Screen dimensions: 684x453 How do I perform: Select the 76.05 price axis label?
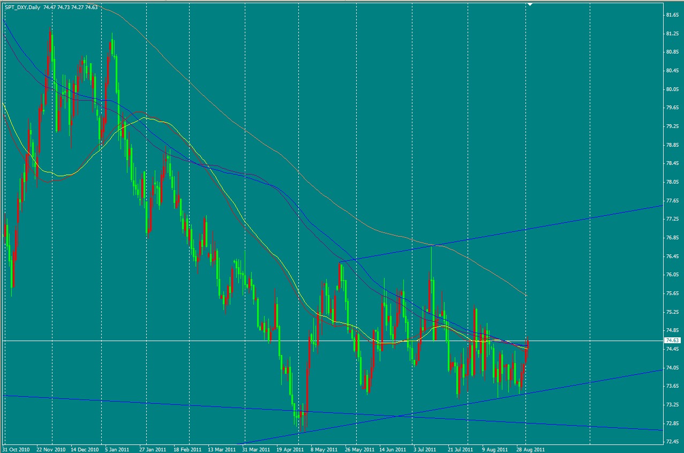(672, 275)
